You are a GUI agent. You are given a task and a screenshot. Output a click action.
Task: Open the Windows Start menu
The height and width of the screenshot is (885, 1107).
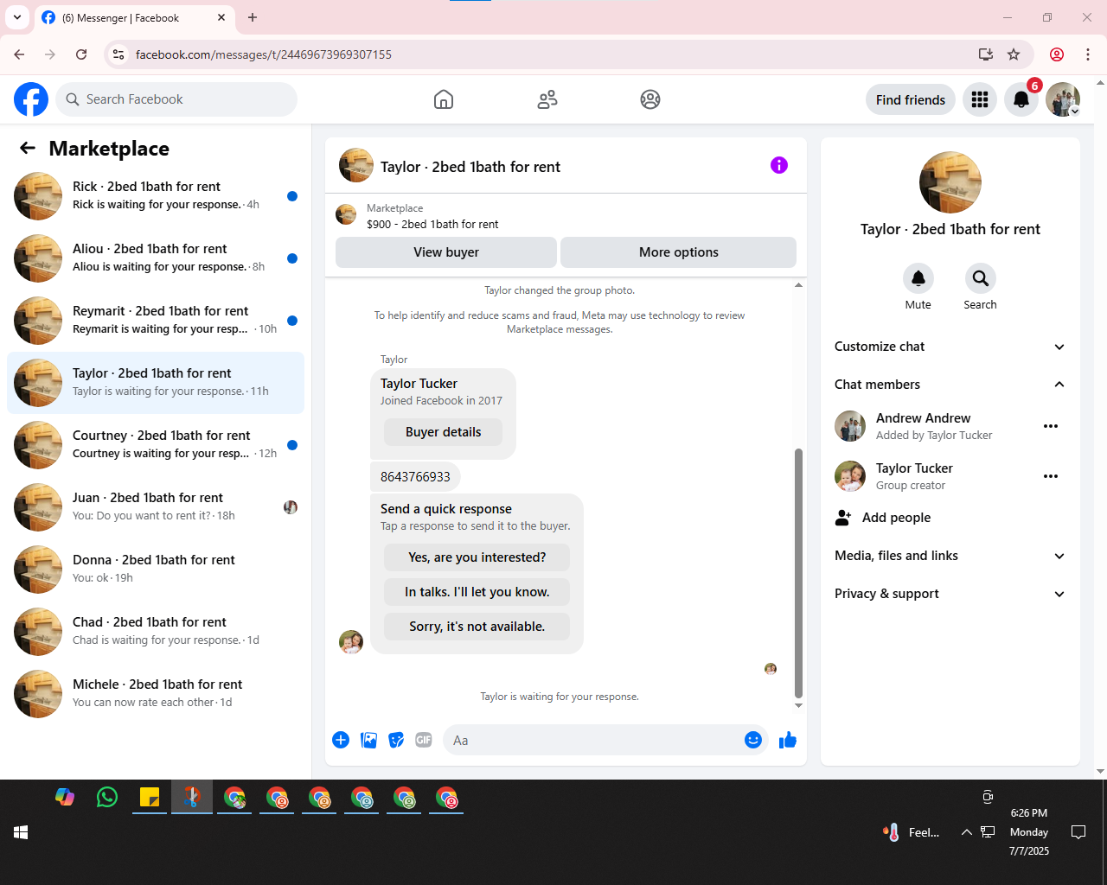21,832
